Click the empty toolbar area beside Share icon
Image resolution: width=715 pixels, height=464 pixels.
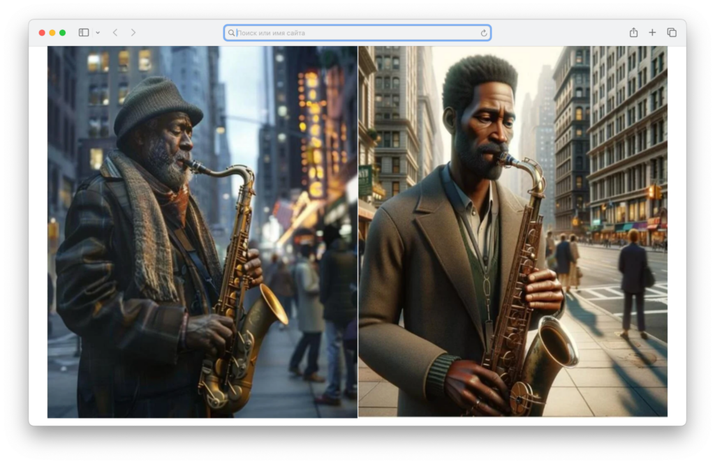click(x=559, y=33)
